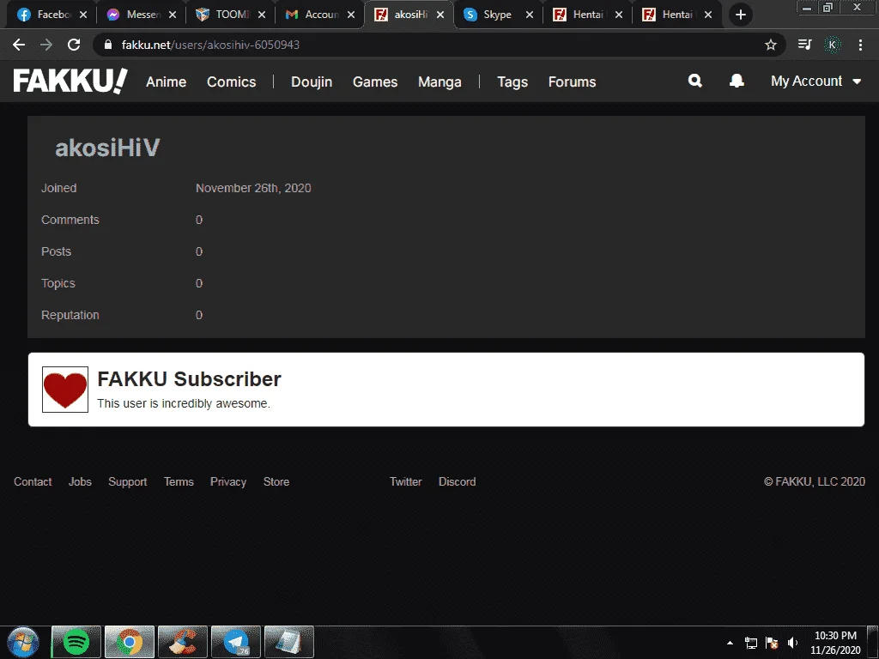879x659 pixels.
Task: Open the Games section
Action: pyautogui.click(x=375, y=82)
